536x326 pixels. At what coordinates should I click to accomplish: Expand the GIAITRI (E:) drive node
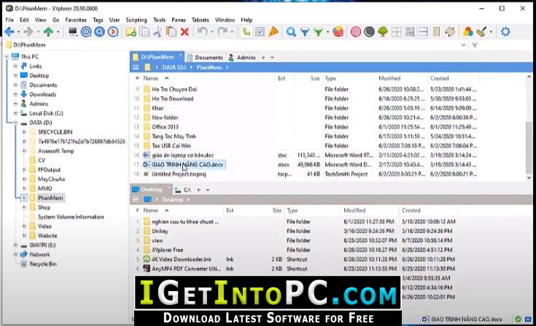(15, 245)
